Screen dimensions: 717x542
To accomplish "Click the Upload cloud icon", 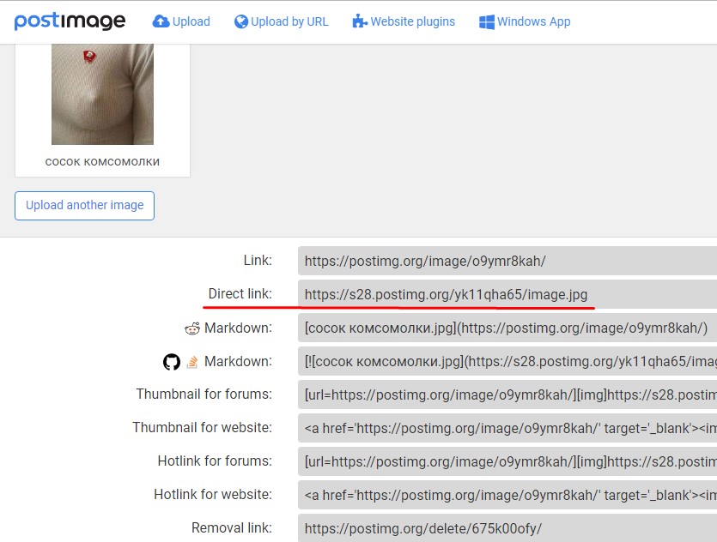I will coord(161,21).
